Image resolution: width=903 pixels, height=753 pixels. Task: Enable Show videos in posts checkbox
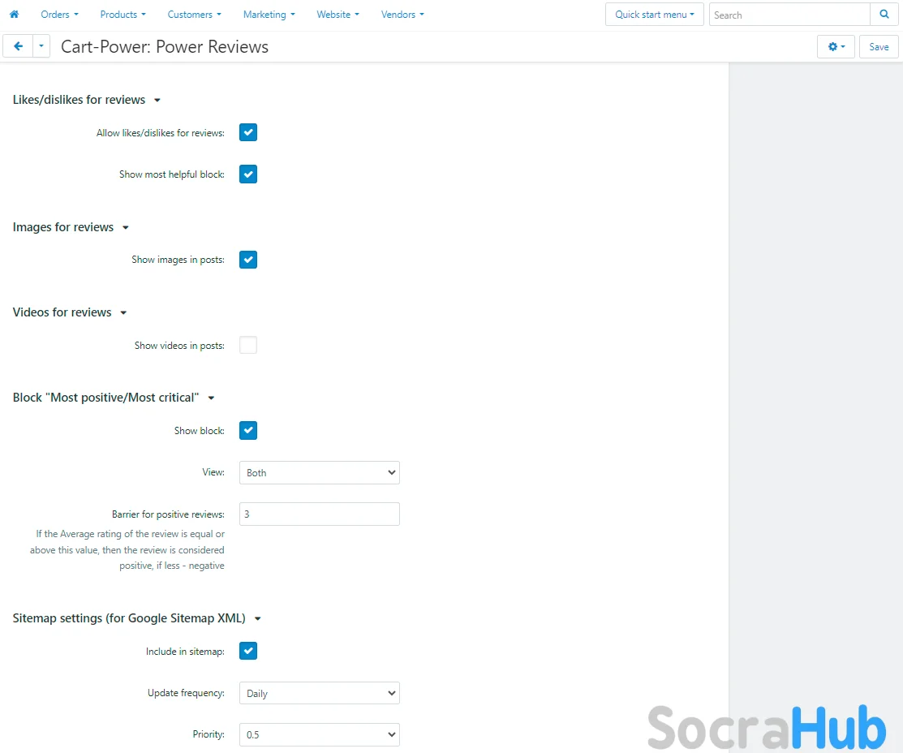pos(248,345)
